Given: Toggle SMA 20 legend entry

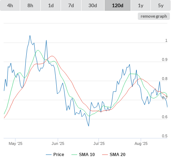Looking at the screenshot, I should 118,155.
